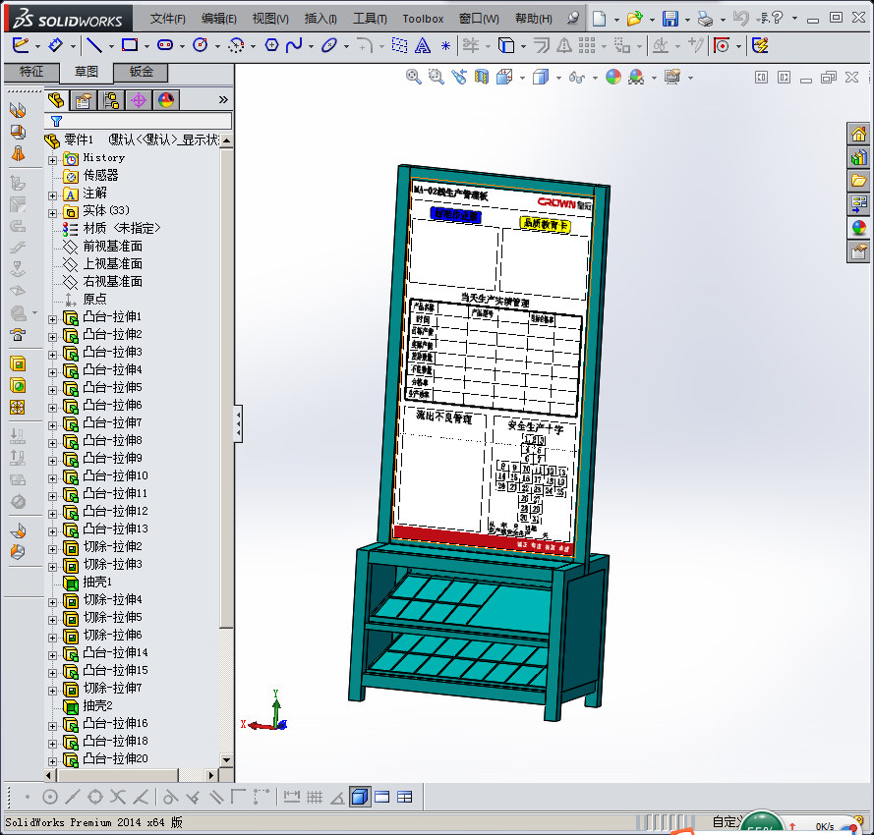Screen dimensions: 874x835
Task: Select 抽壳1 feature in tree
Action: point(97,582)
